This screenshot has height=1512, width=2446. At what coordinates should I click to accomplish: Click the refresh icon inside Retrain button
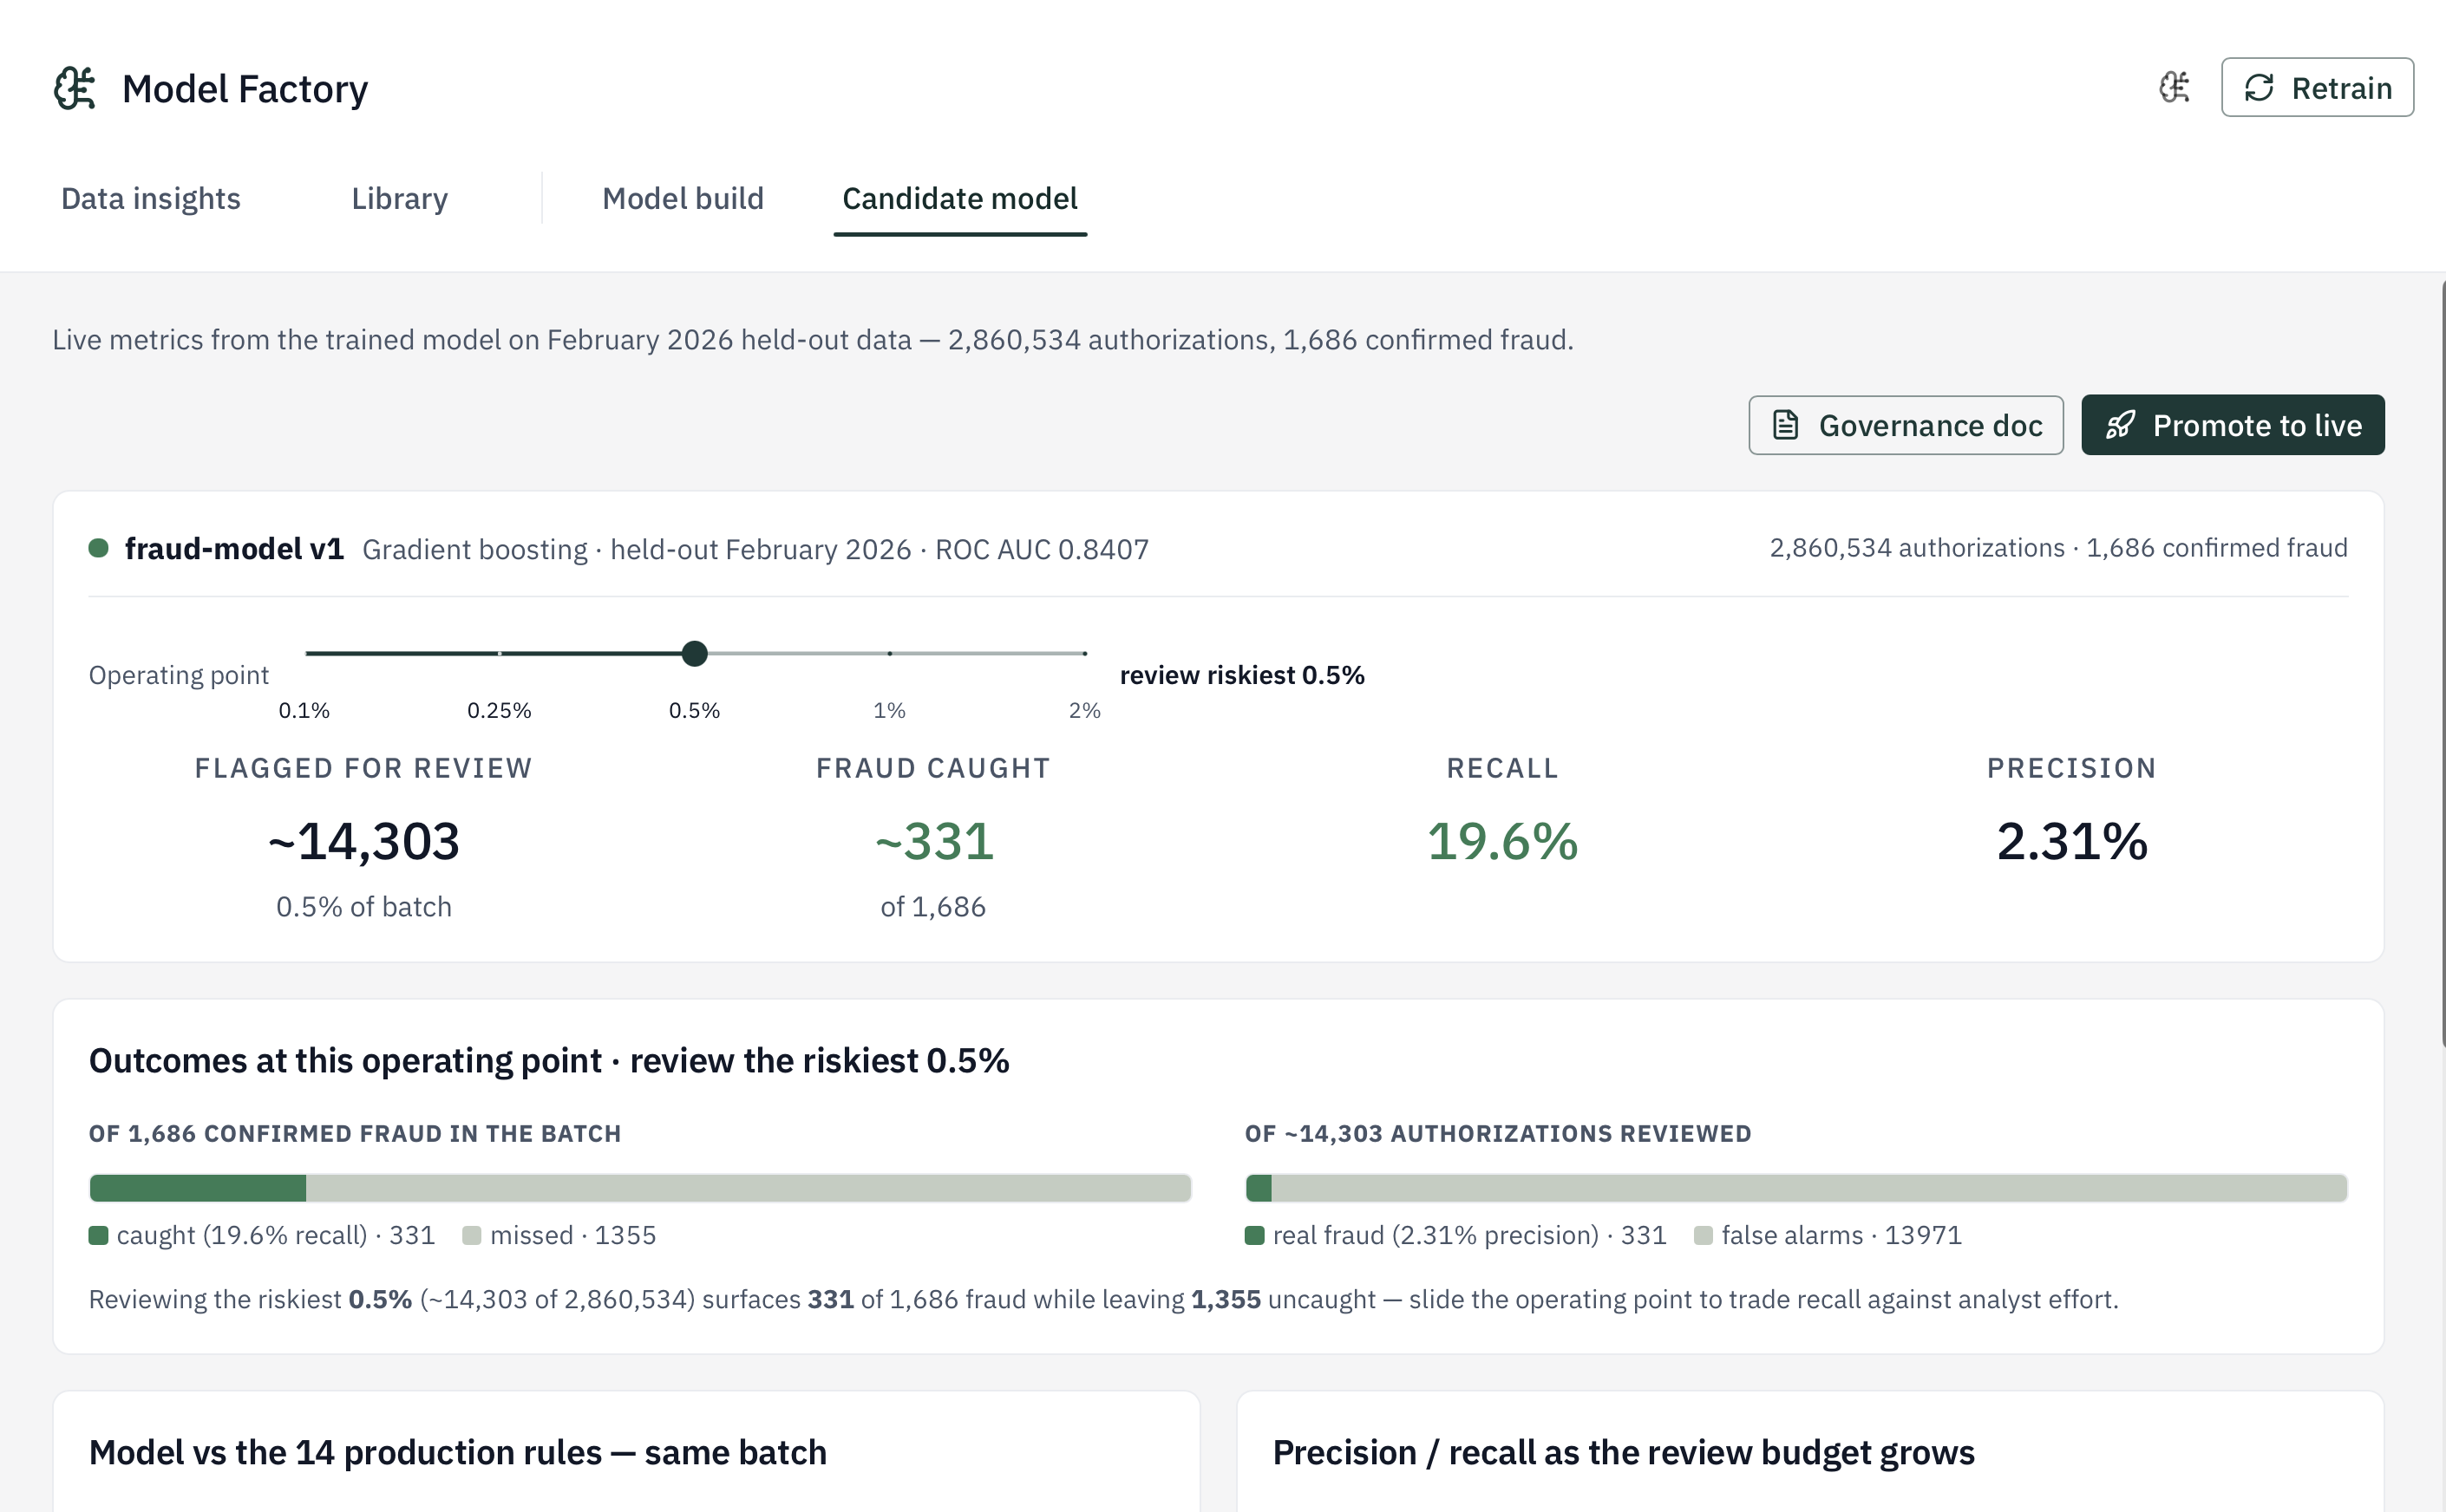pos(2259,88)
